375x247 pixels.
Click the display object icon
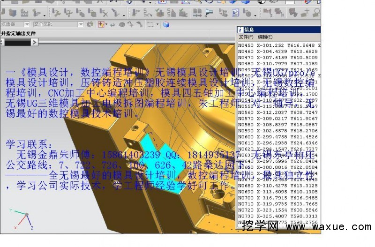pyautogui.click(x=115, y=13)
